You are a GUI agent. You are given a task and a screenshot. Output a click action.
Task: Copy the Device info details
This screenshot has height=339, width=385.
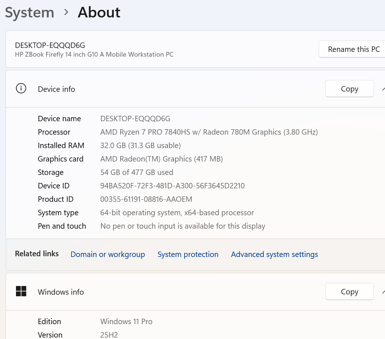tap(349, 89)
